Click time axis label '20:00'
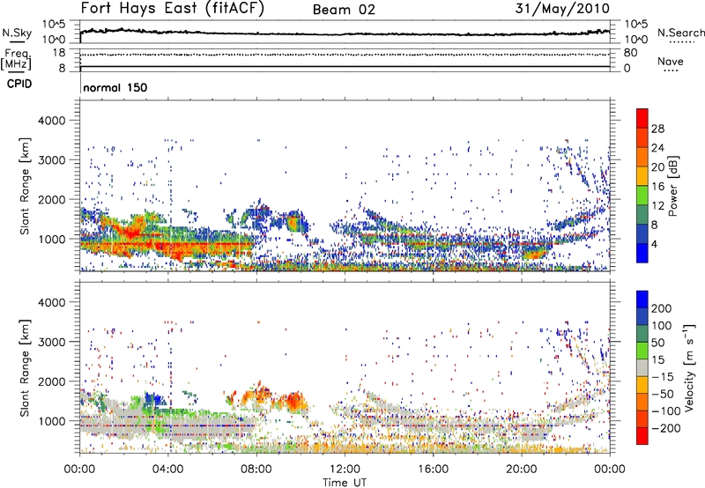The image size is (705, 488). point(522,470)
